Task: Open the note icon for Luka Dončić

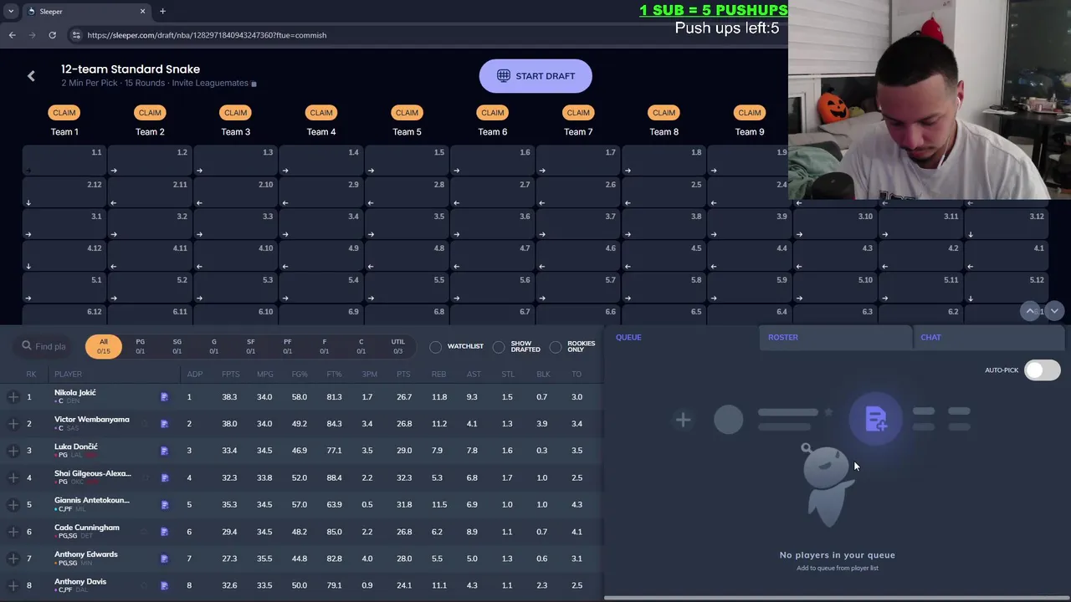Action: [x=164, y=451]
